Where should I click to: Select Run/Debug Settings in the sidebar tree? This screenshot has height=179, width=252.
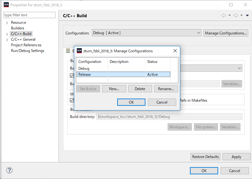[x=28, y=51]
